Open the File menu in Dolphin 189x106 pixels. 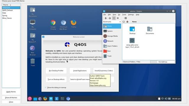tap(105, 15)
